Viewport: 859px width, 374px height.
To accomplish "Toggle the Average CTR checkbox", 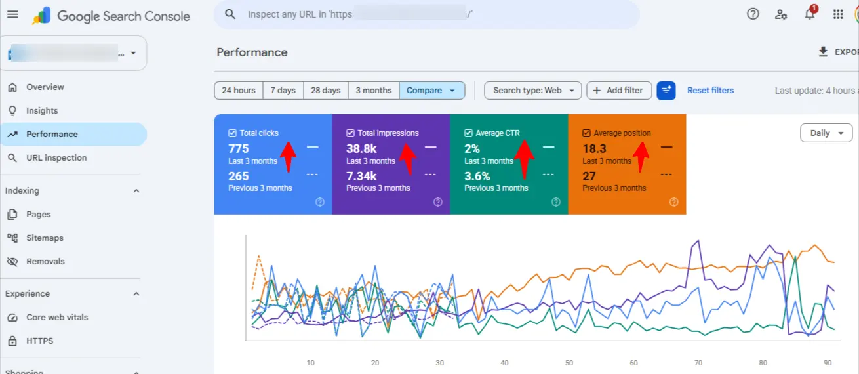I will 468,133.
